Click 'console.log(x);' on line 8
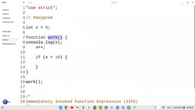195x110 pixels. (44, 42)
